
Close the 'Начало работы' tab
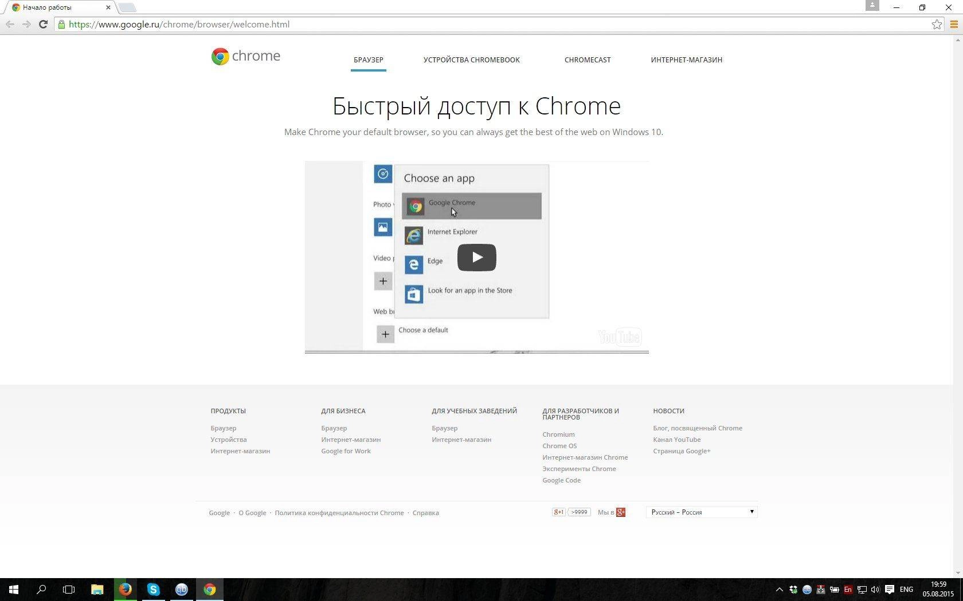pyautogui.click(x=108, y=7)
